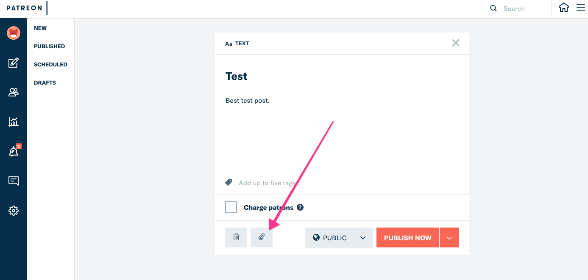Open the DRAFTS tab
588x280 pixels.
pyautogui.click(x=45, y=83)
